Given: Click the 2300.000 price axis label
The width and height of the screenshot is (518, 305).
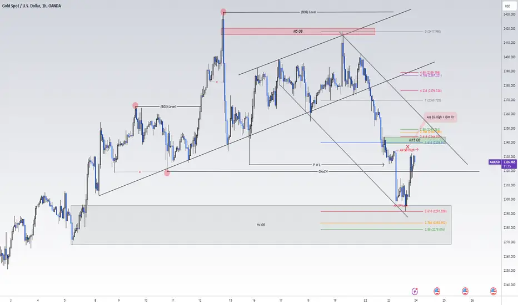Looking at the screenshot, I should pos(509,200).
